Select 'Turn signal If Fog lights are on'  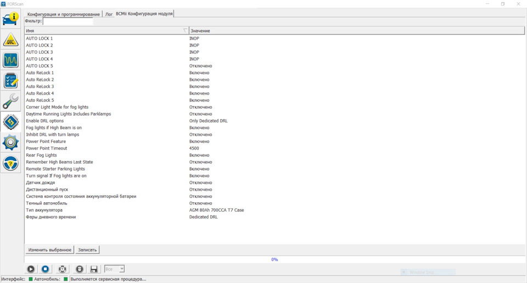(274, 176)
